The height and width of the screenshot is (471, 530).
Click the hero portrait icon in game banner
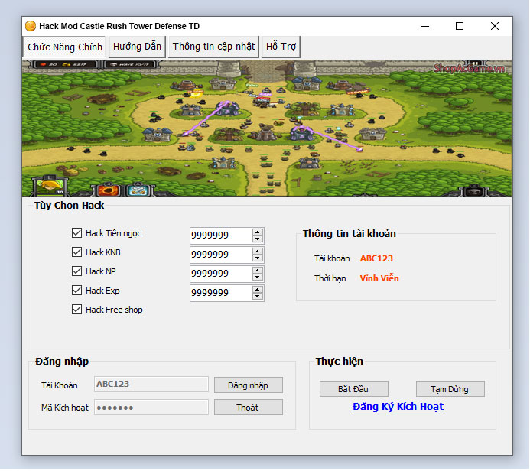(50, 186)
